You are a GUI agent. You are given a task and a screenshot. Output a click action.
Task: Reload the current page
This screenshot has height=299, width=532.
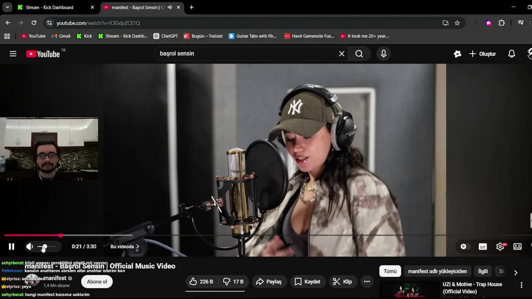[x=34, y=23]
